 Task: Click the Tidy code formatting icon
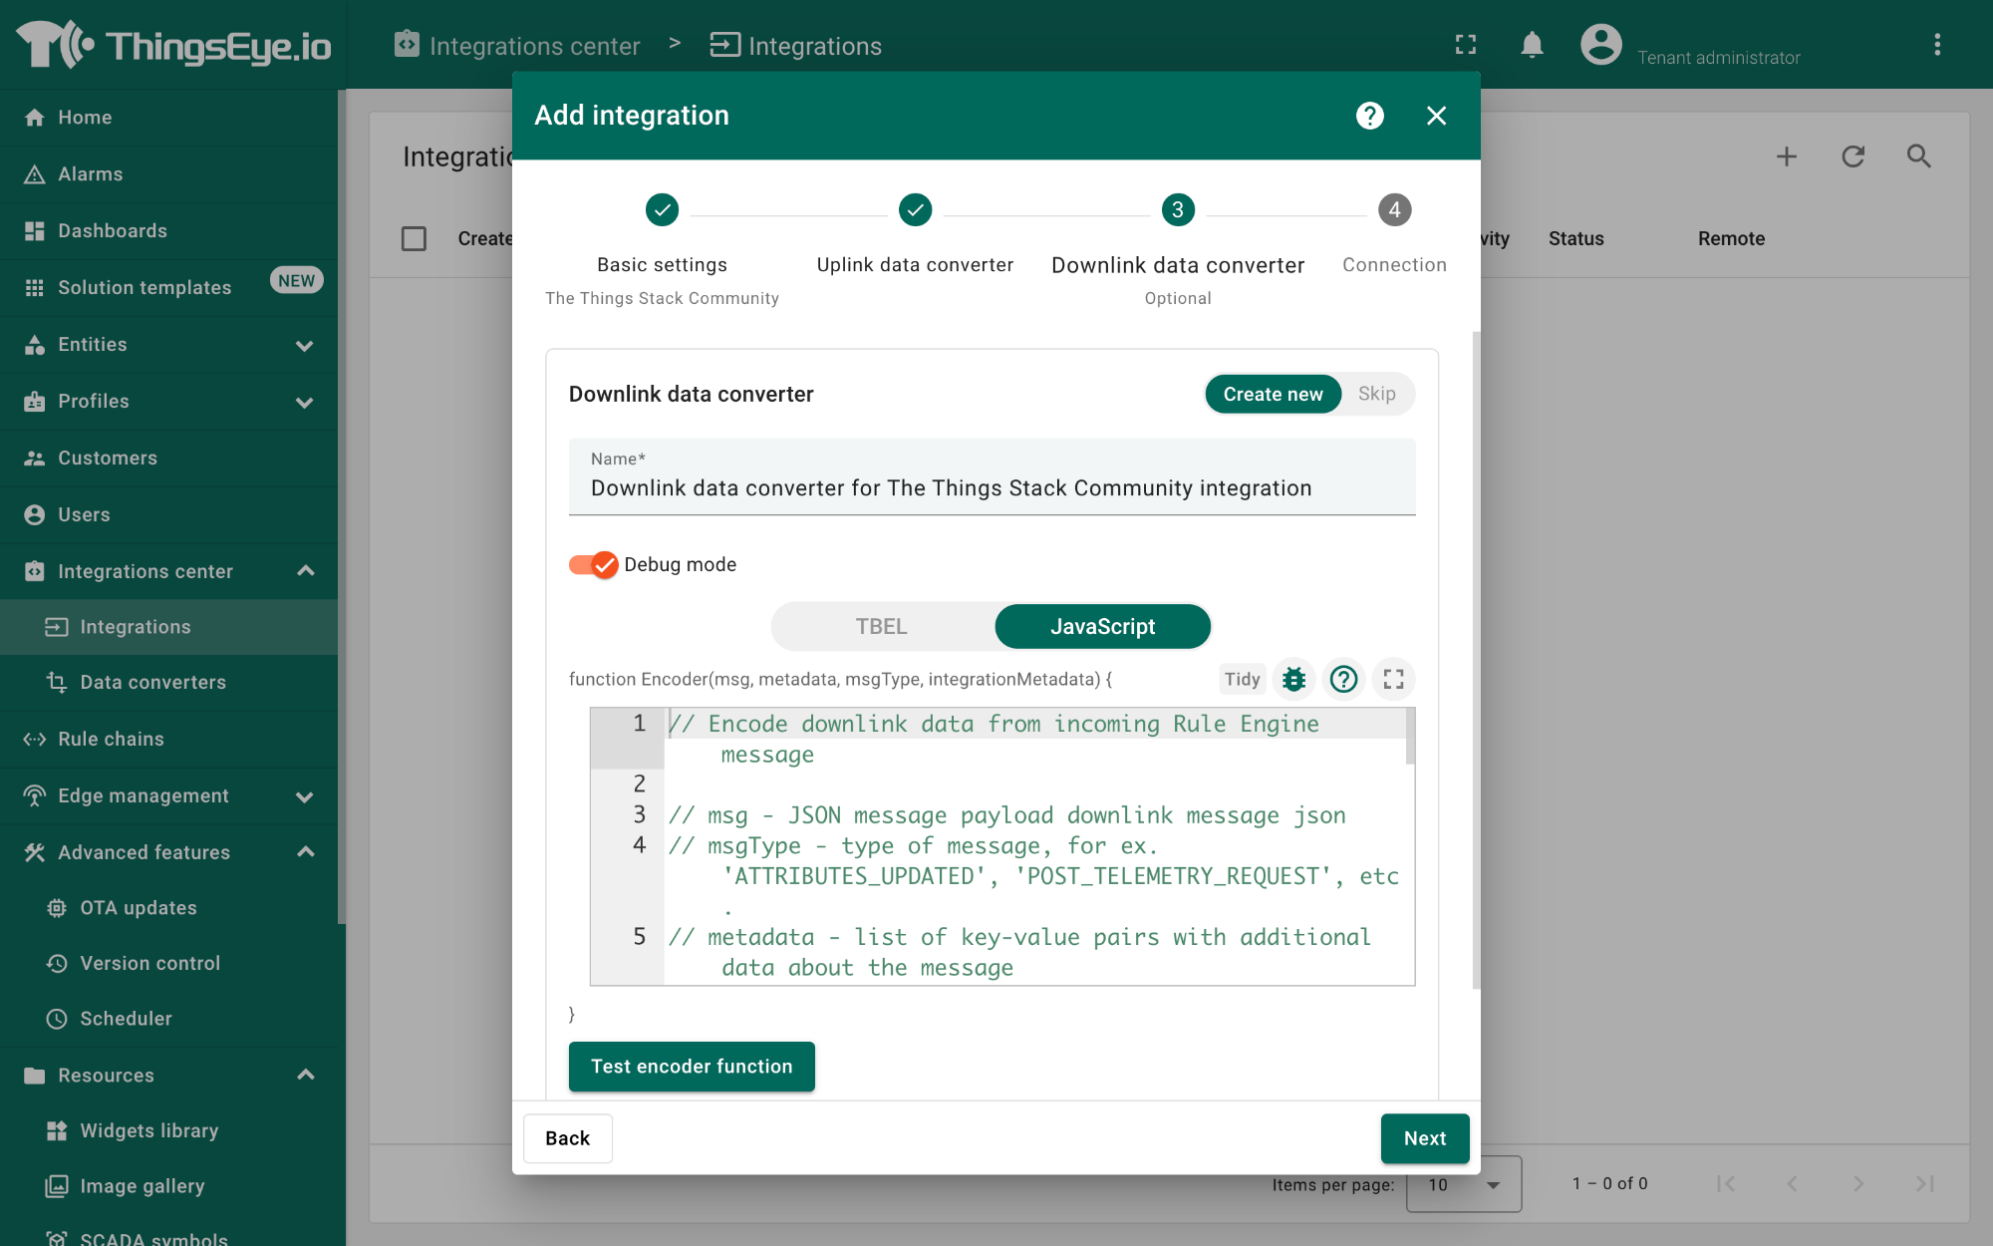(x=1242, y=678)
